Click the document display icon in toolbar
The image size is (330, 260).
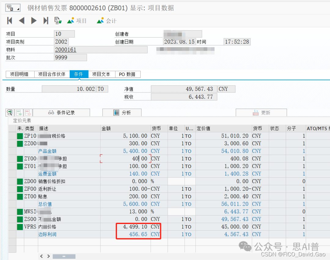(58, 20)
